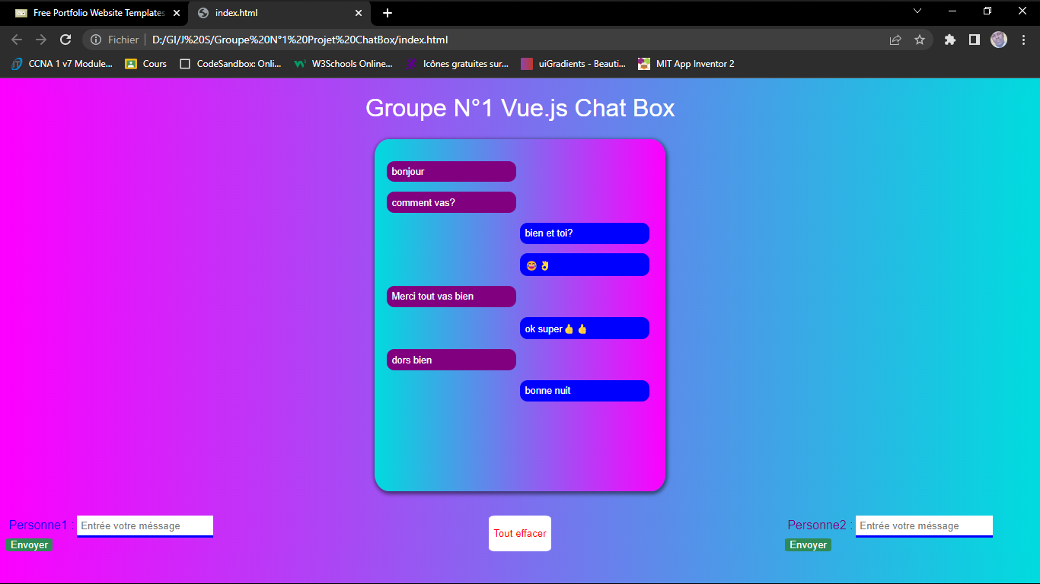Image resolution: width=1040 pixels, height=584 pixels.
Task: Open the CodeSandbox bookmark
Action: [x=231, y=64]
